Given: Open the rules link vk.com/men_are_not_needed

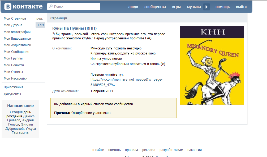Looking at the screenshot, I should [x=126, y=82].
